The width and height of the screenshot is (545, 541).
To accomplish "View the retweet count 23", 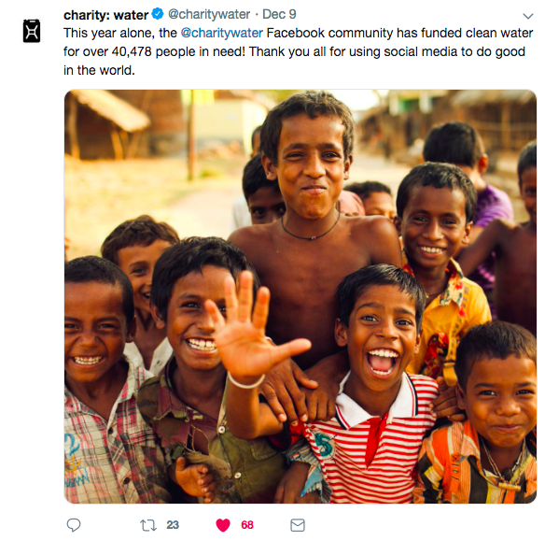I will [x=173, y=524].
